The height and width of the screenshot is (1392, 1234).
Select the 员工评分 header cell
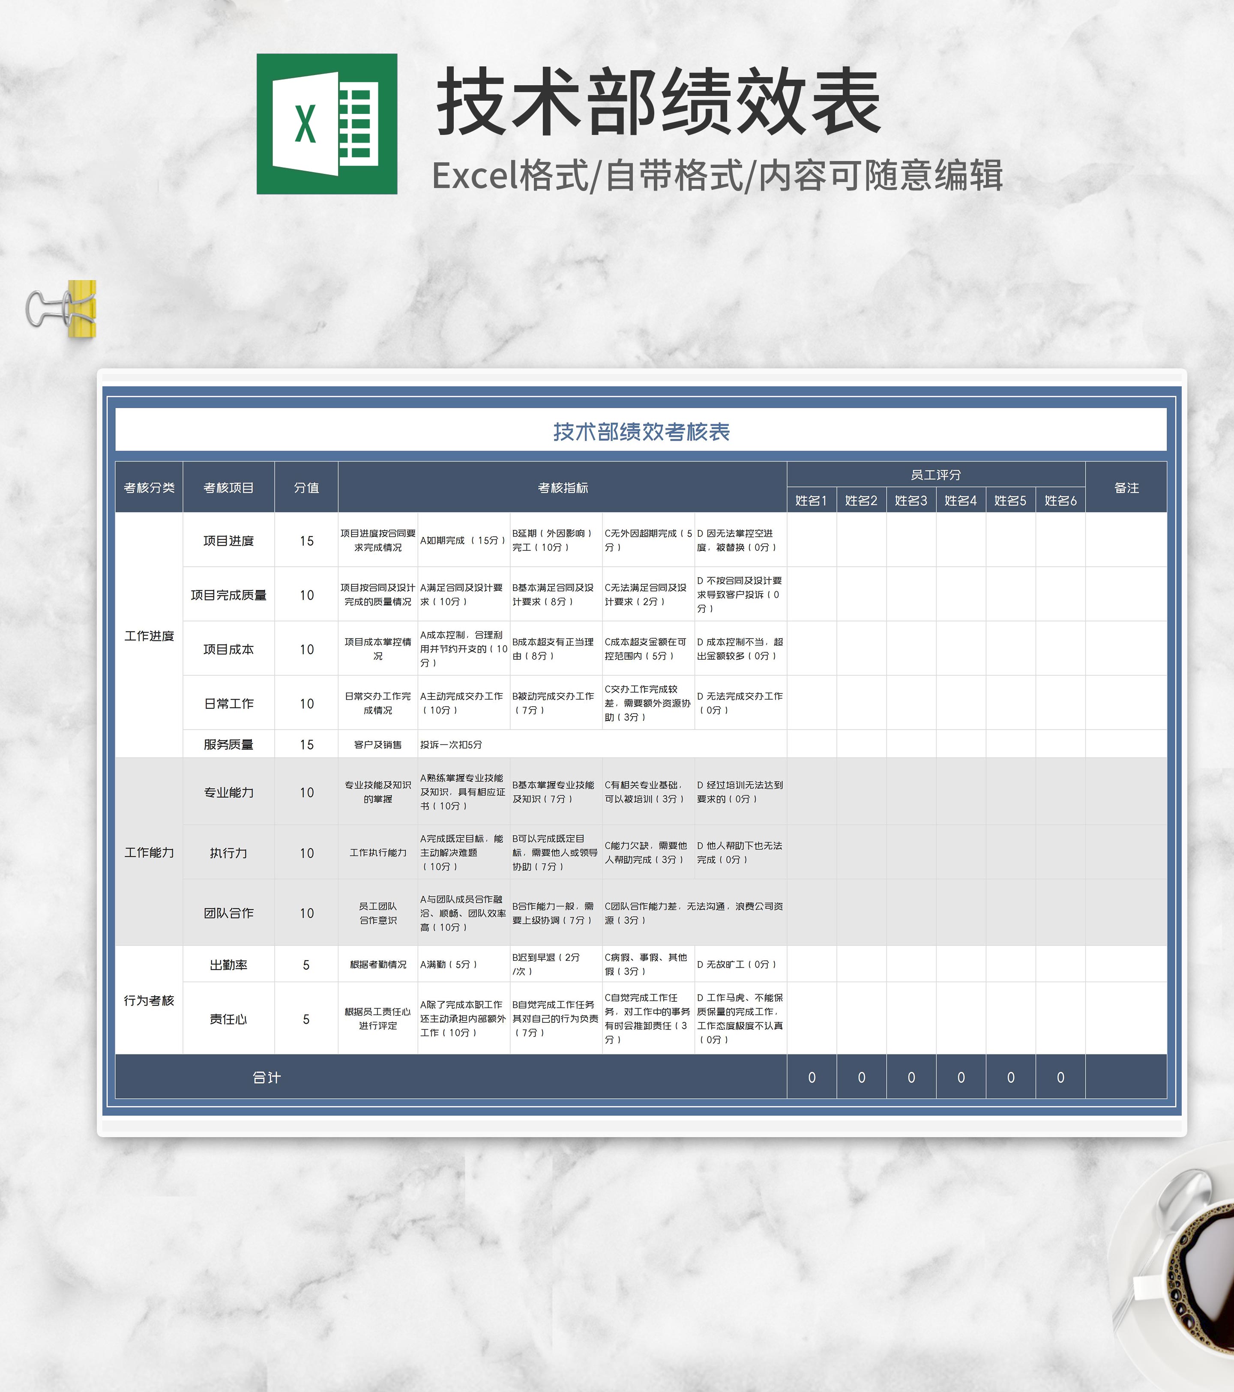click(x=935, y=475)
